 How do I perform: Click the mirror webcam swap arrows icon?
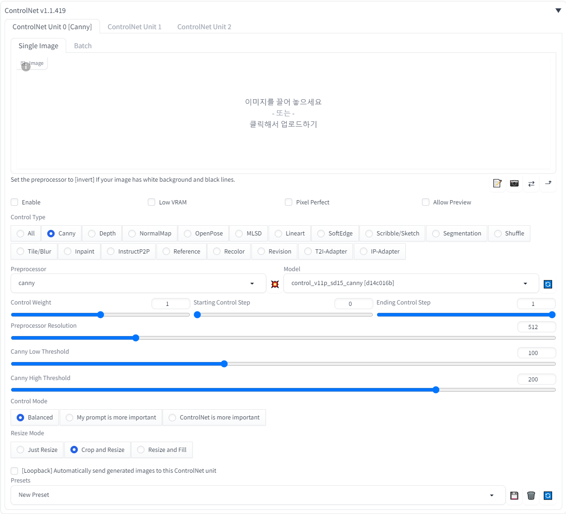point(531,184)
